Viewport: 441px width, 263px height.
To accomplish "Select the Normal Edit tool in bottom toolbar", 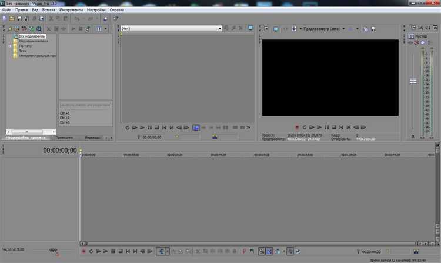I will click(161, 251).
